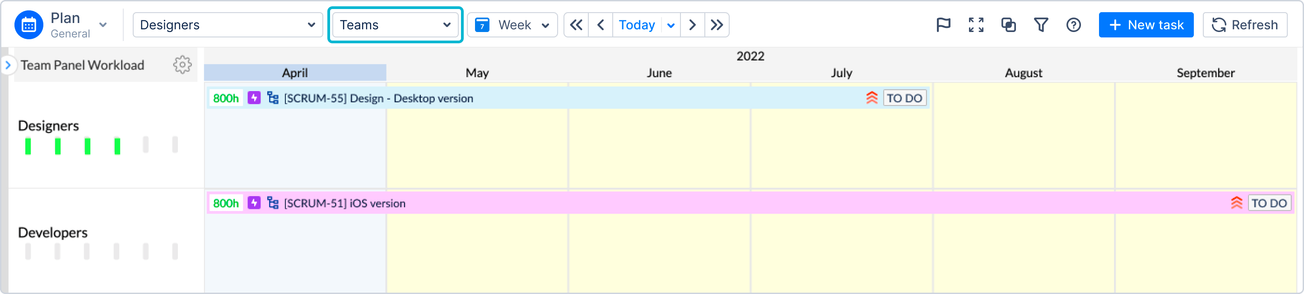Viewport: 1304px width, 294px height.
Task: Open the Teams dropdown
Action: 395,25
